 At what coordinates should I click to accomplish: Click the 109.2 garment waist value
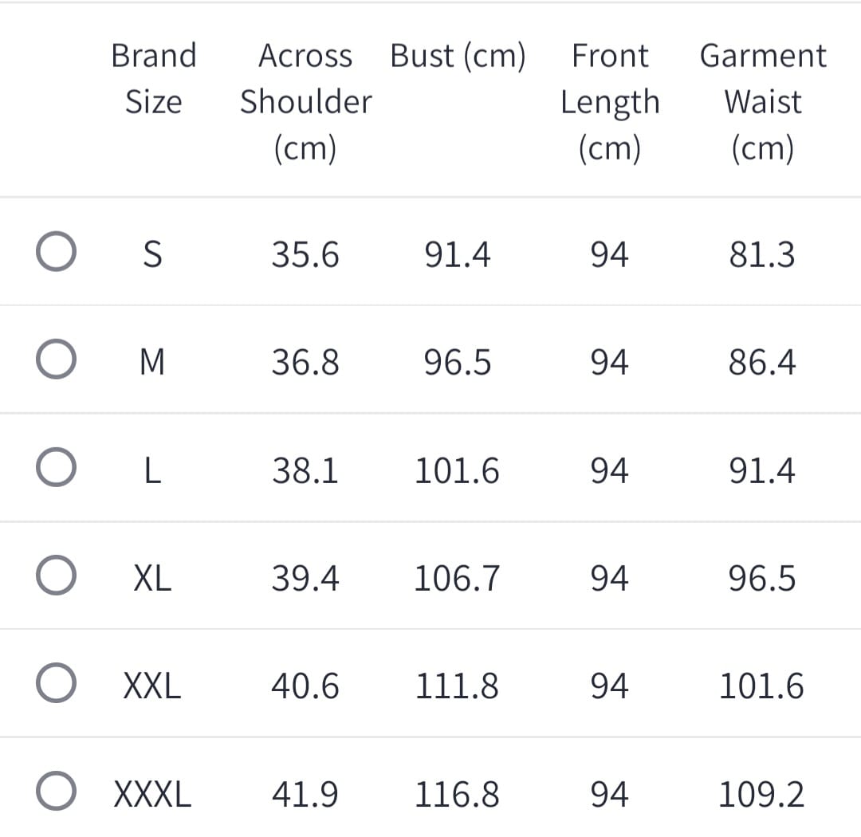point(761,795)
